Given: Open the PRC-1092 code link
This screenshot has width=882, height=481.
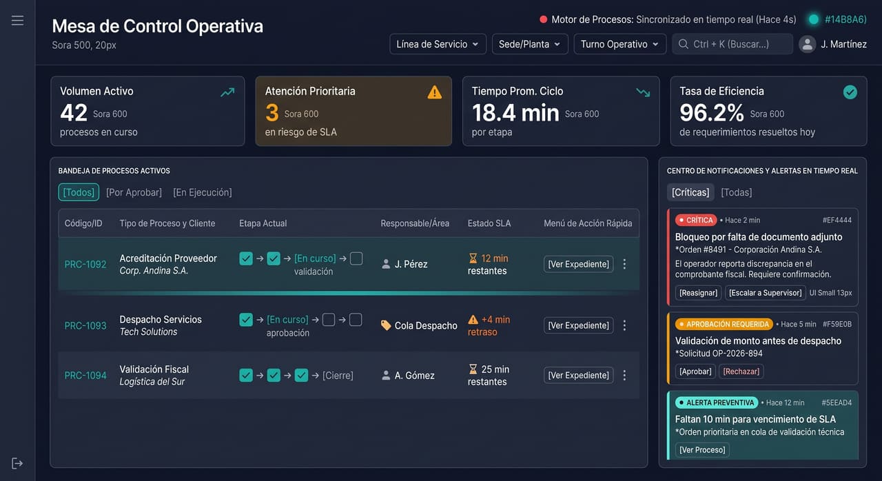Looking at the screenshot, I should coord(85,264).
